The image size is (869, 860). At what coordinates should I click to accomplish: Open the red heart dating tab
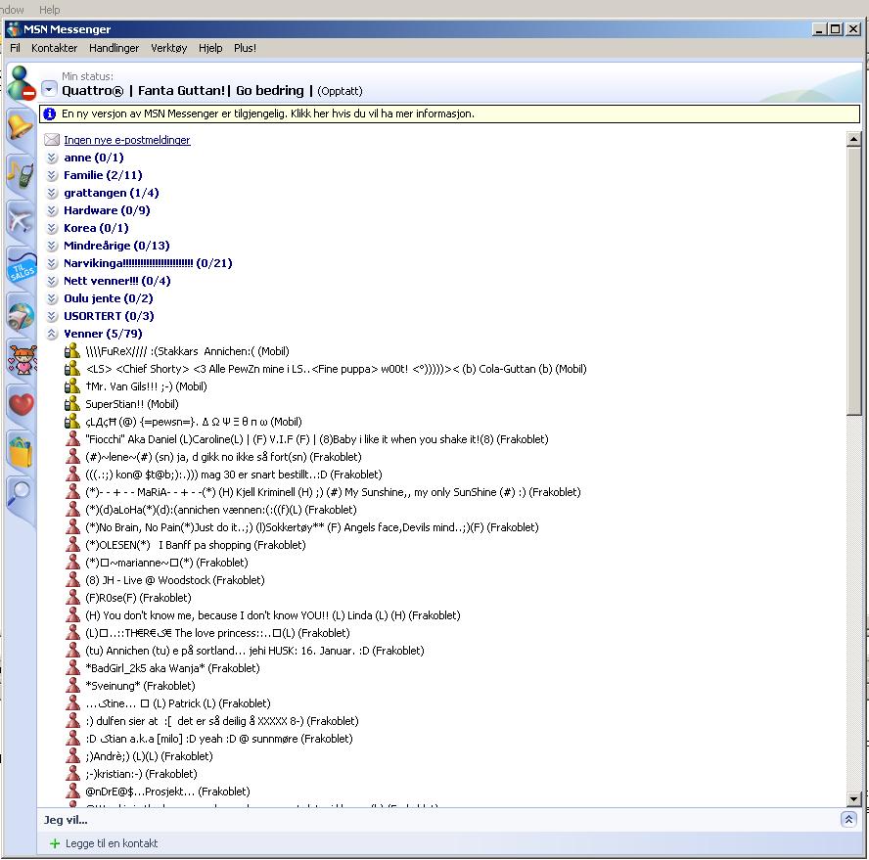tap(22, 404)
